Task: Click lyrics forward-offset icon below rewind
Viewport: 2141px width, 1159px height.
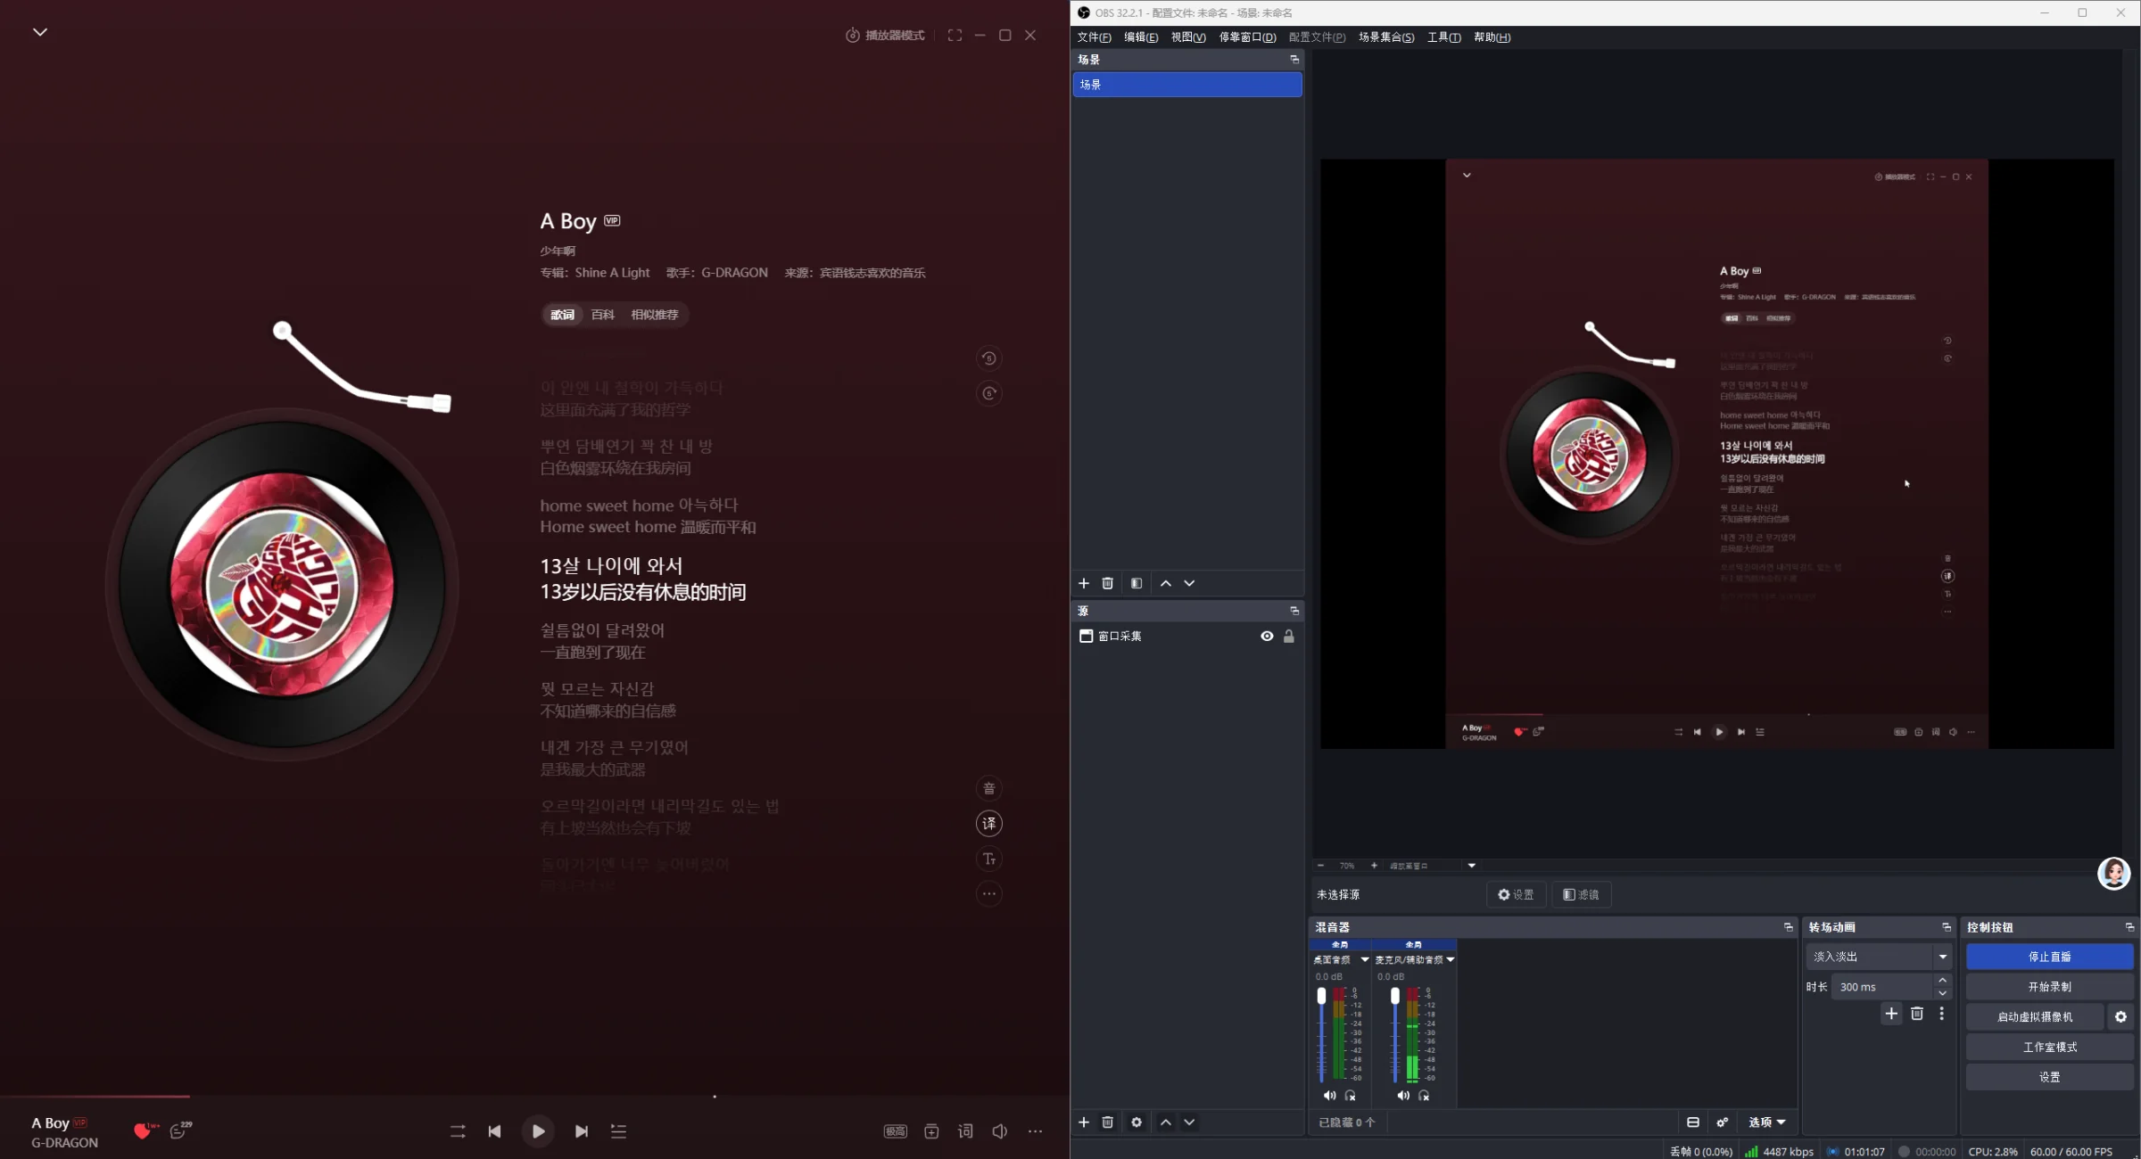Action: point(988,393)
